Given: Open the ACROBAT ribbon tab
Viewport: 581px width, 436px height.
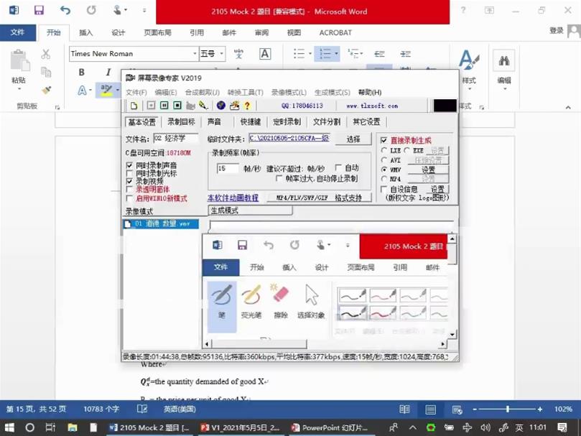Looking at the screenshot, I should [x=335, y=32].
